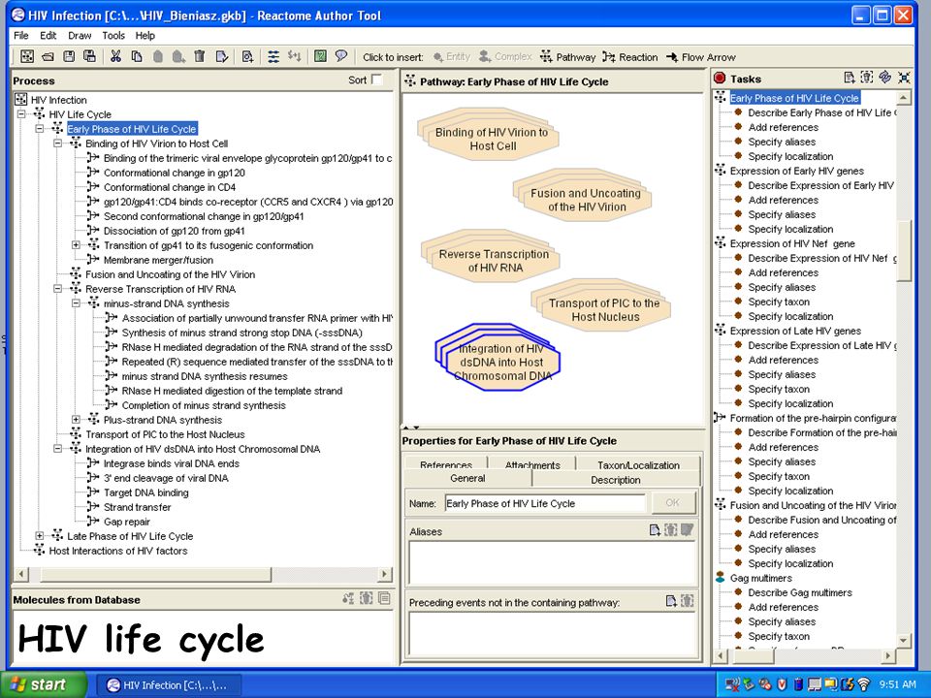Open the Help menu
Screen dimensions: 931x698
click(144, 36)
